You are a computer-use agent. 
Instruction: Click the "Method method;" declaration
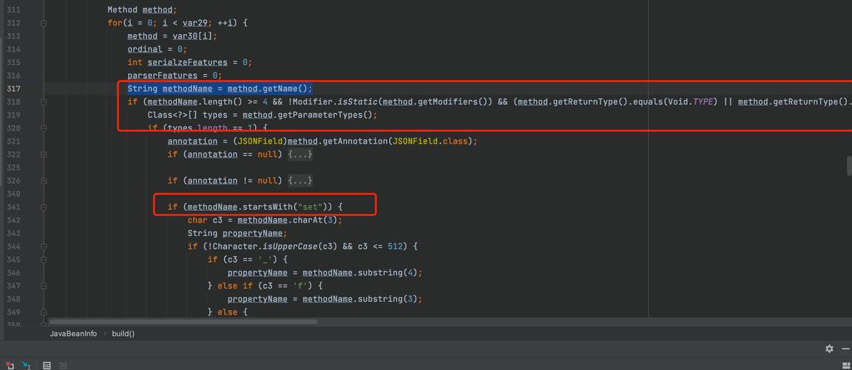click(142, 10)
